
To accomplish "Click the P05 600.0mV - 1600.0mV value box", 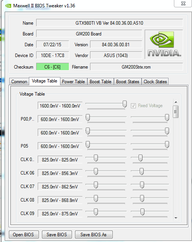I will pyautogui.click(x=60, y=146).
